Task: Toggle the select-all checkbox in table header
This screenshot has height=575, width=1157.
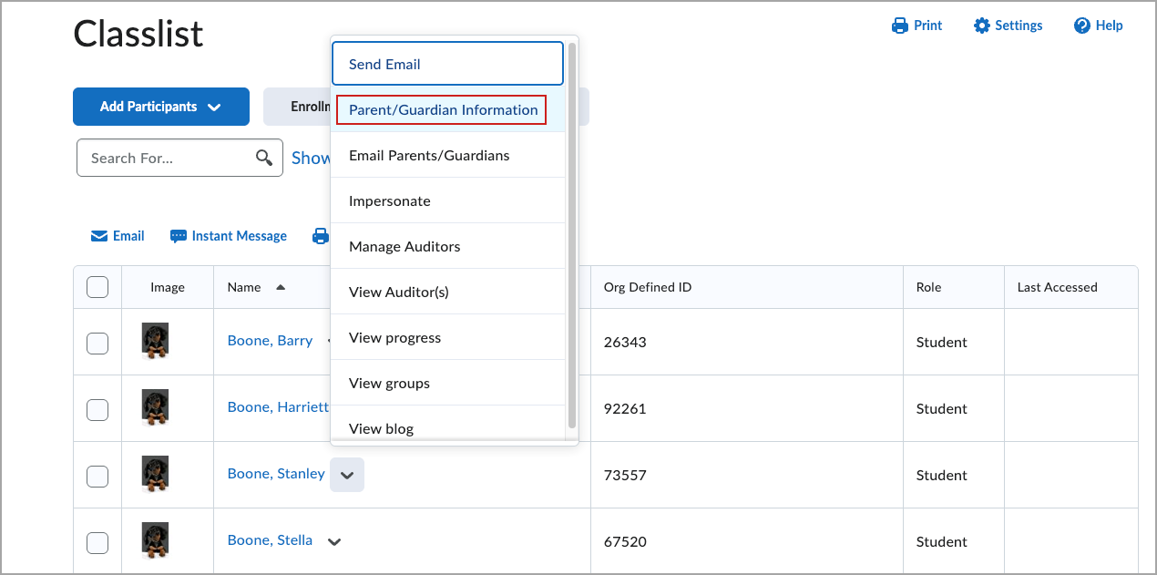Action: point(97,287)
